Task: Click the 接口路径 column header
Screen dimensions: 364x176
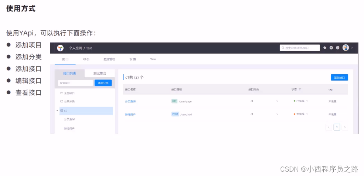Action: [x=176, y=89]
